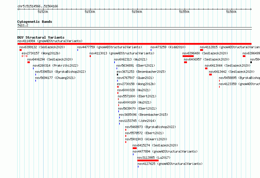This screenshot has width=260, height=178.
Task: Open nsv6406294 (Sedlazeck2020) label
Action: [x=50, y=59]
